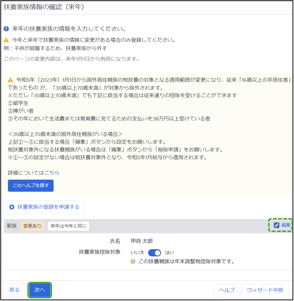Click the 変更あり badge
The height and width of the screenshot is (301, 294).
(32, 226)
